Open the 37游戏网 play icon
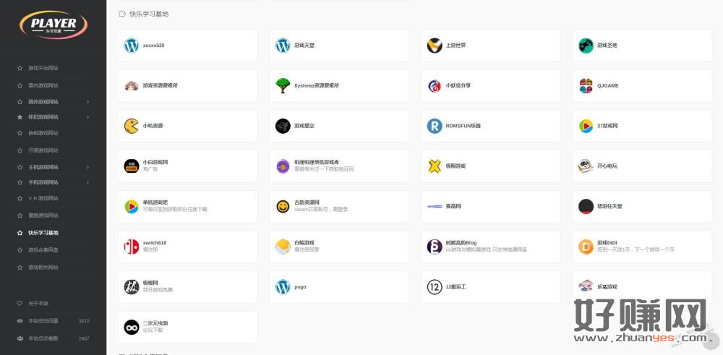The height and width of the screenshot is (355, 723). click(586, 126)
